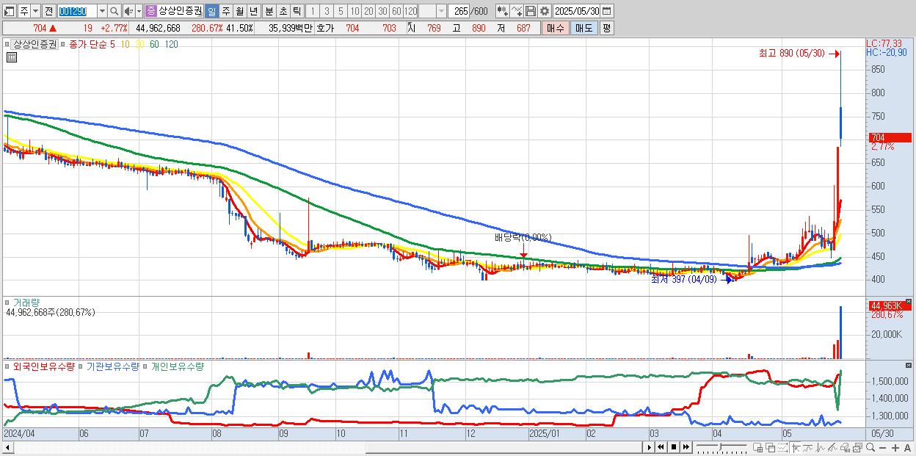Click the data table grid icon

coord(11,58)
